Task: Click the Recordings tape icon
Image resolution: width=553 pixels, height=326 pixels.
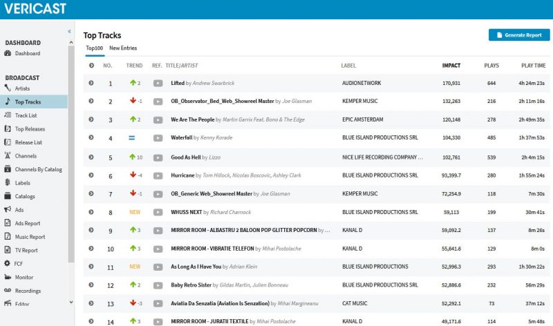Action: pos(8,290)
